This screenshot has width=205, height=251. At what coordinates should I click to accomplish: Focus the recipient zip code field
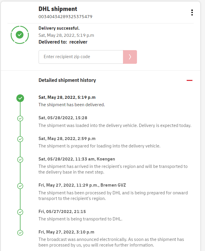click(81, 57)
